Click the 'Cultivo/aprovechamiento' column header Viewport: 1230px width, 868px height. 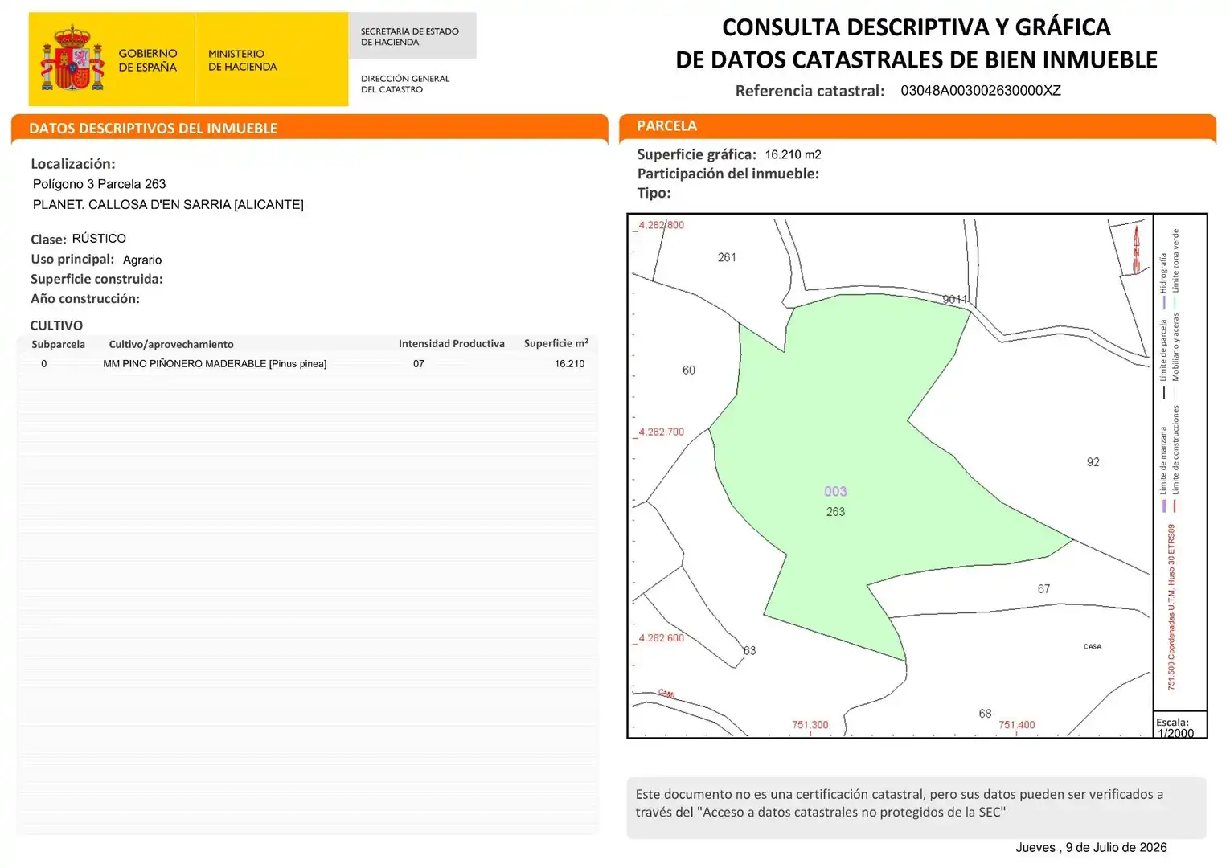coord(171,344)
